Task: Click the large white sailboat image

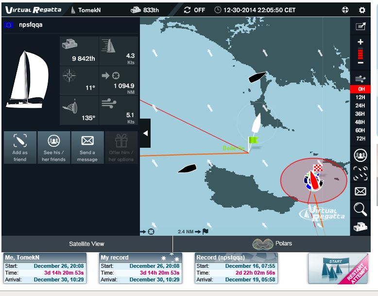Action: click(x=27, y=79)
